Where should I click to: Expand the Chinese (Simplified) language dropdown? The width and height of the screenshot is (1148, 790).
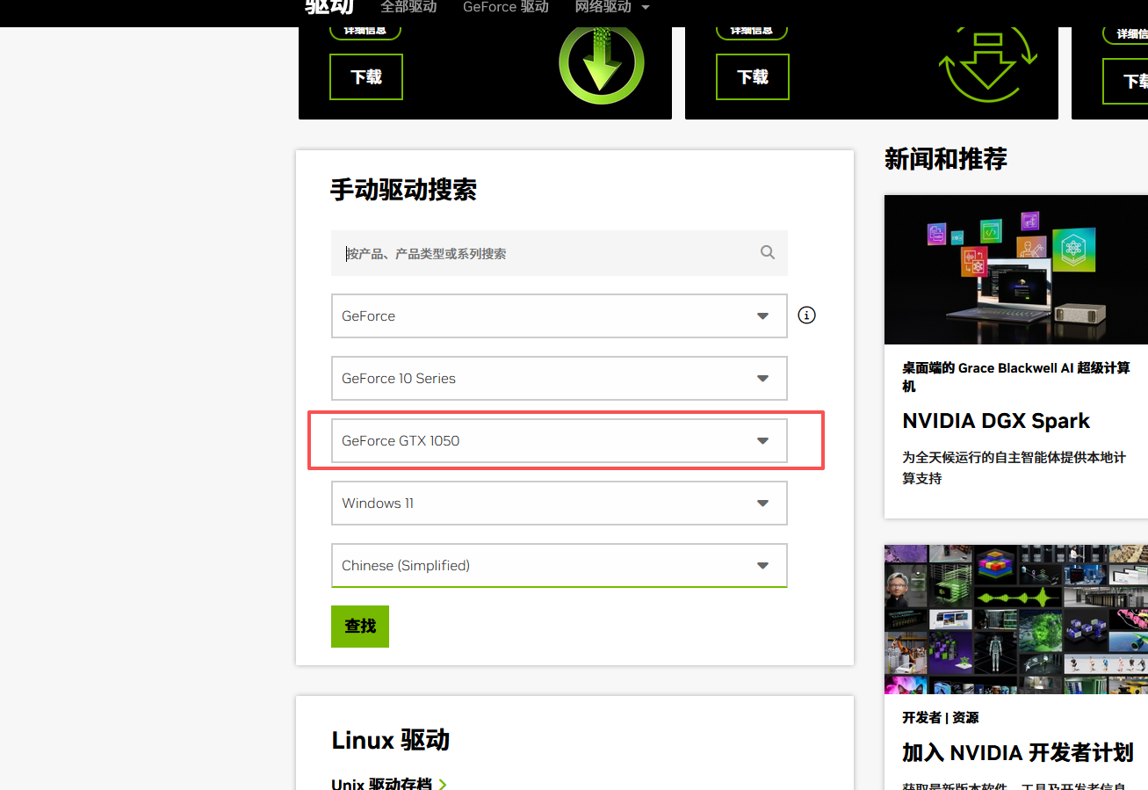coord(559,565)
